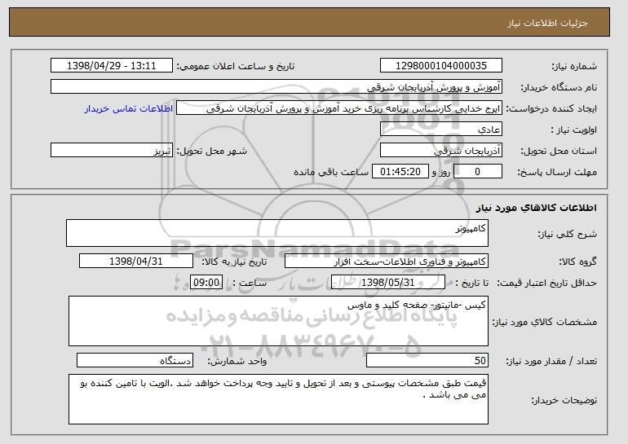Click the header title جزئیات اطلاعات نیاز
628x444 pixels.
tap(547, 23)
